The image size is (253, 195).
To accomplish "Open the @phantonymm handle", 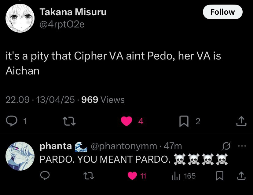I will click(x=123, y=146).
